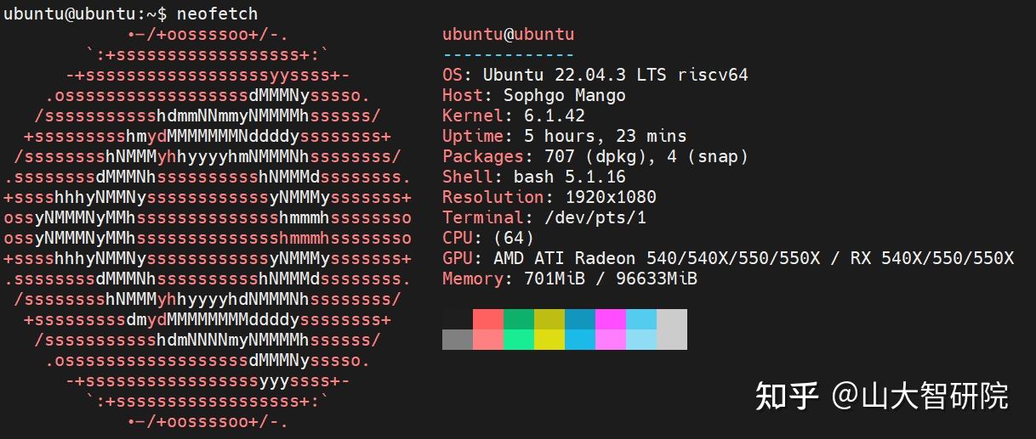Click the @山大智研院 watermark text
The width and height of the screenshot is (1036, 439).
pyautogui.click(x=919, y=396)
